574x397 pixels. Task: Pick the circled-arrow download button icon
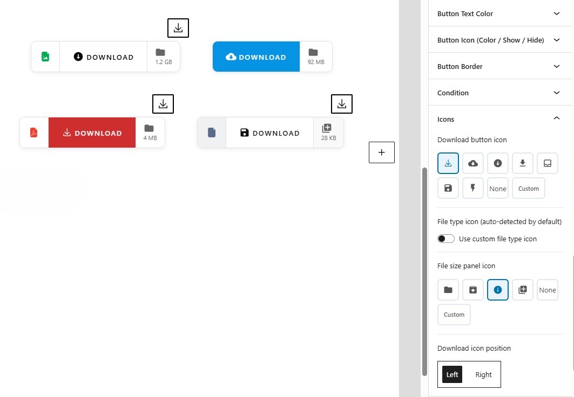(x=497, y=163)
